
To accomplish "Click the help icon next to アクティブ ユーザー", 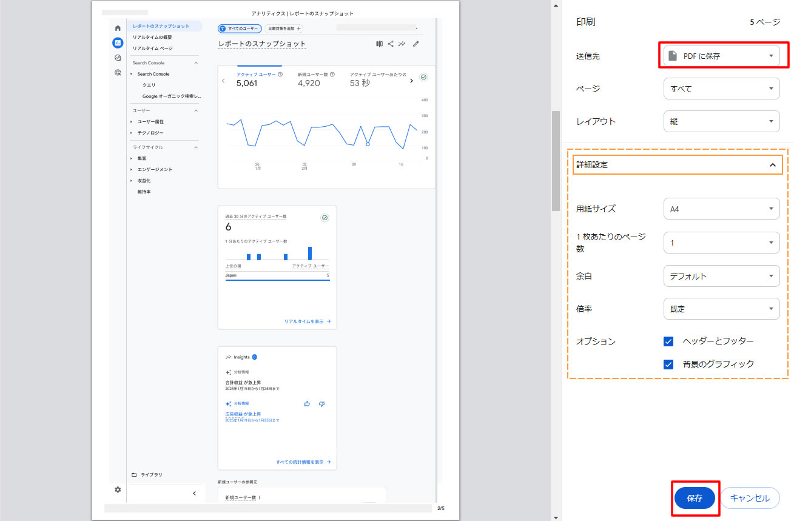I will click(280, 75).
